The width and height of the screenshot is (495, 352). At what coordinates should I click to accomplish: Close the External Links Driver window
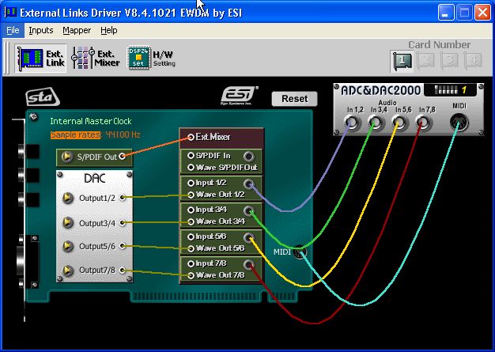point(482,13)
